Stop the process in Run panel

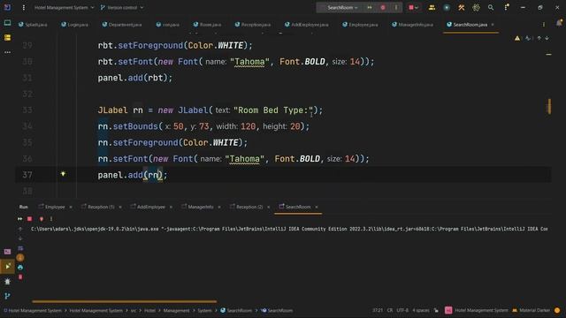coord(30,219)
